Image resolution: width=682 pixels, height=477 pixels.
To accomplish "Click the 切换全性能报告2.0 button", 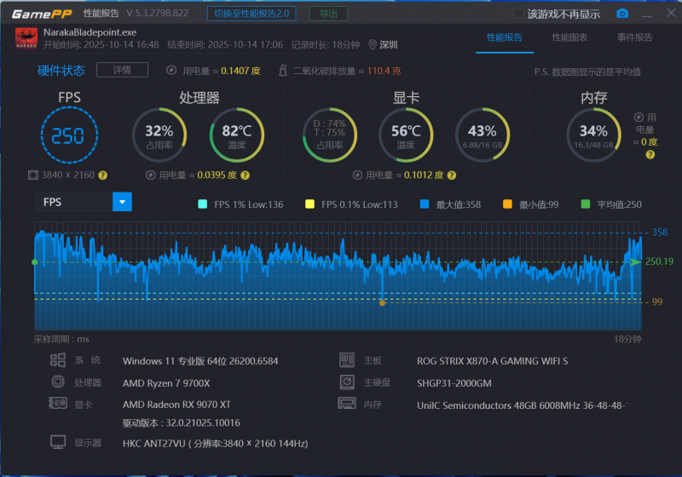I will pos(251,14).
